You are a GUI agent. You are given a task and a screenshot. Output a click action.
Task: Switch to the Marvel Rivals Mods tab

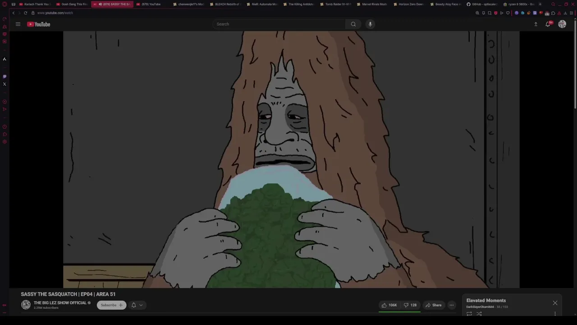click(372, 4)
